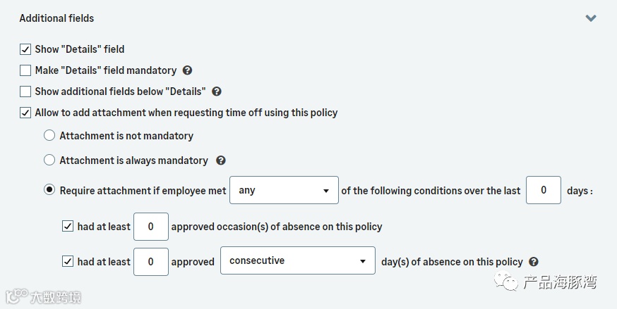Image resolution: width=617 pixels, height=309 pixels.
Task: Click help icon next to mandatory Details field
Action: (x=188, y=70)
